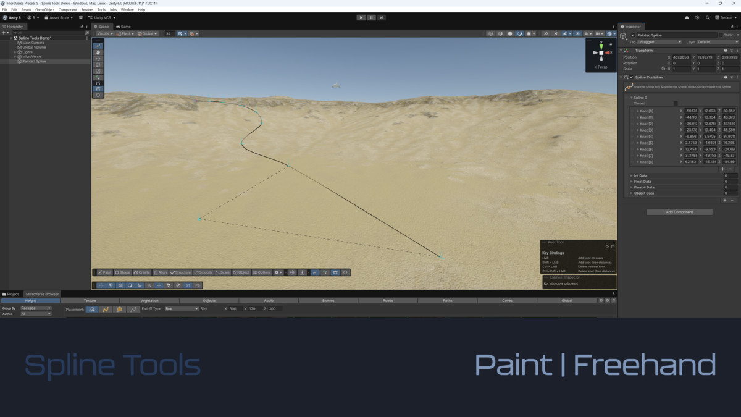741x417 pixels.
Task: Select the Smooth tool in spline toolbar
Action: (203, 272)
